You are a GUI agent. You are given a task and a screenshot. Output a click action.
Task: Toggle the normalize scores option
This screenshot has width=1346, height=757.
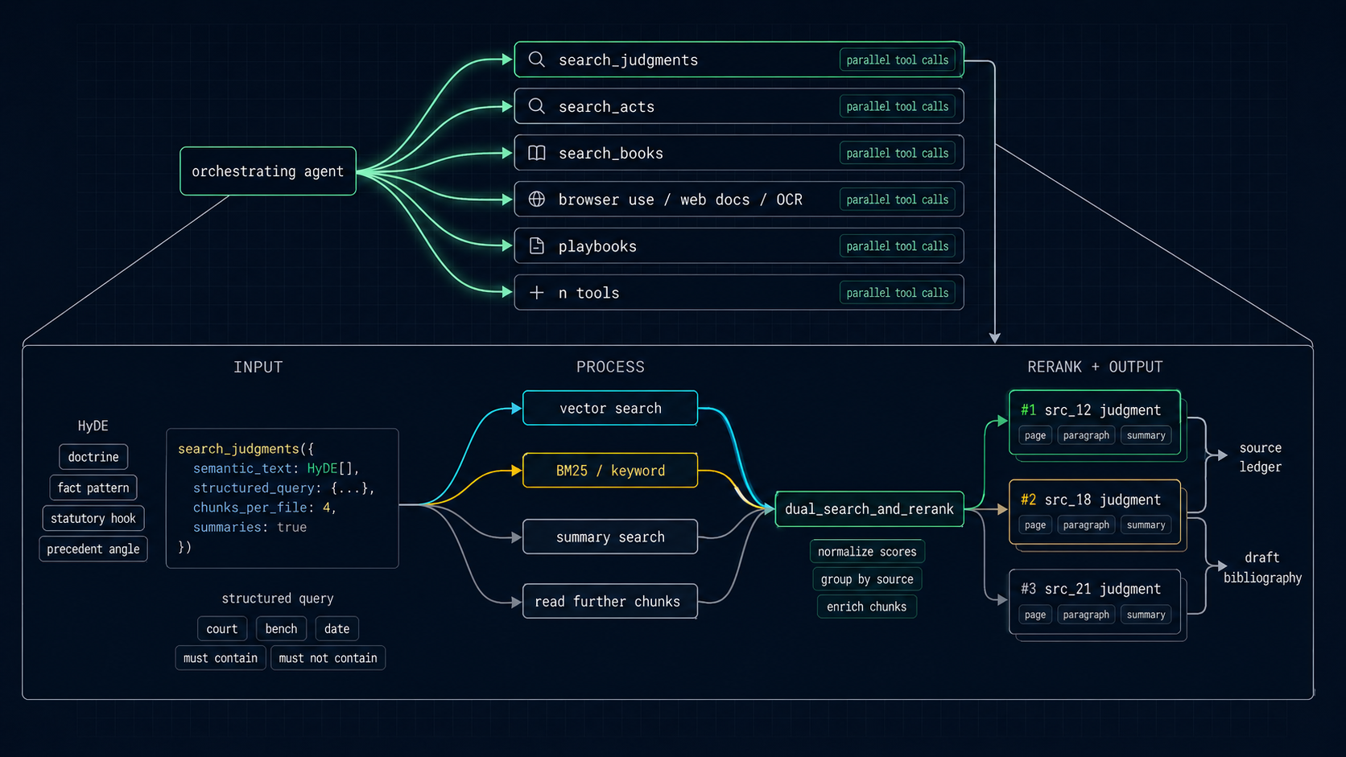(866, 551)
